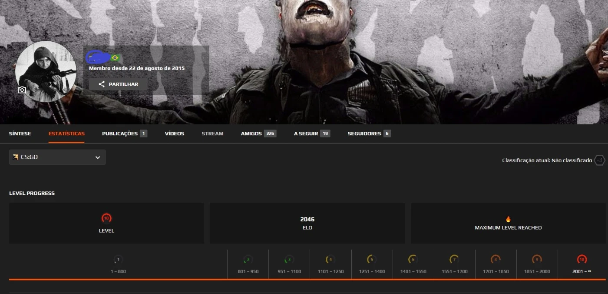This screenshot has width=608, height=294.
Task: Click the level 4 badge (1101 – 1250)
Action: [330, 260]
